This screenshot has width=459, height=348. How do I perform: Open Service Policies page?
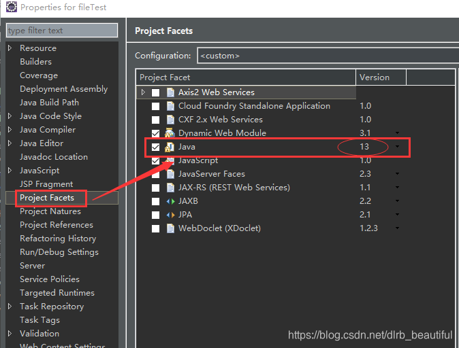point(50,279)
